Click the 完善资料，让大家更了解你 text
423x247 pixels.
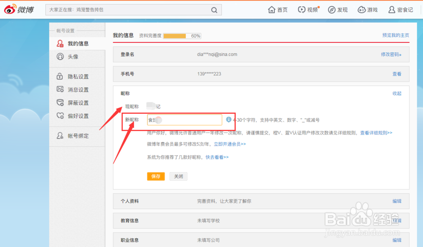point(224,201)
